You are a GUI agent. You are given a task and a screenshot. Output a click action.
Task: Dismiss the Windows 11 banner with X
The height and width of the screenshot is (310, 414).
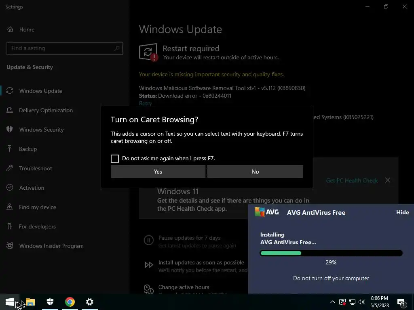tap(388, 180)
